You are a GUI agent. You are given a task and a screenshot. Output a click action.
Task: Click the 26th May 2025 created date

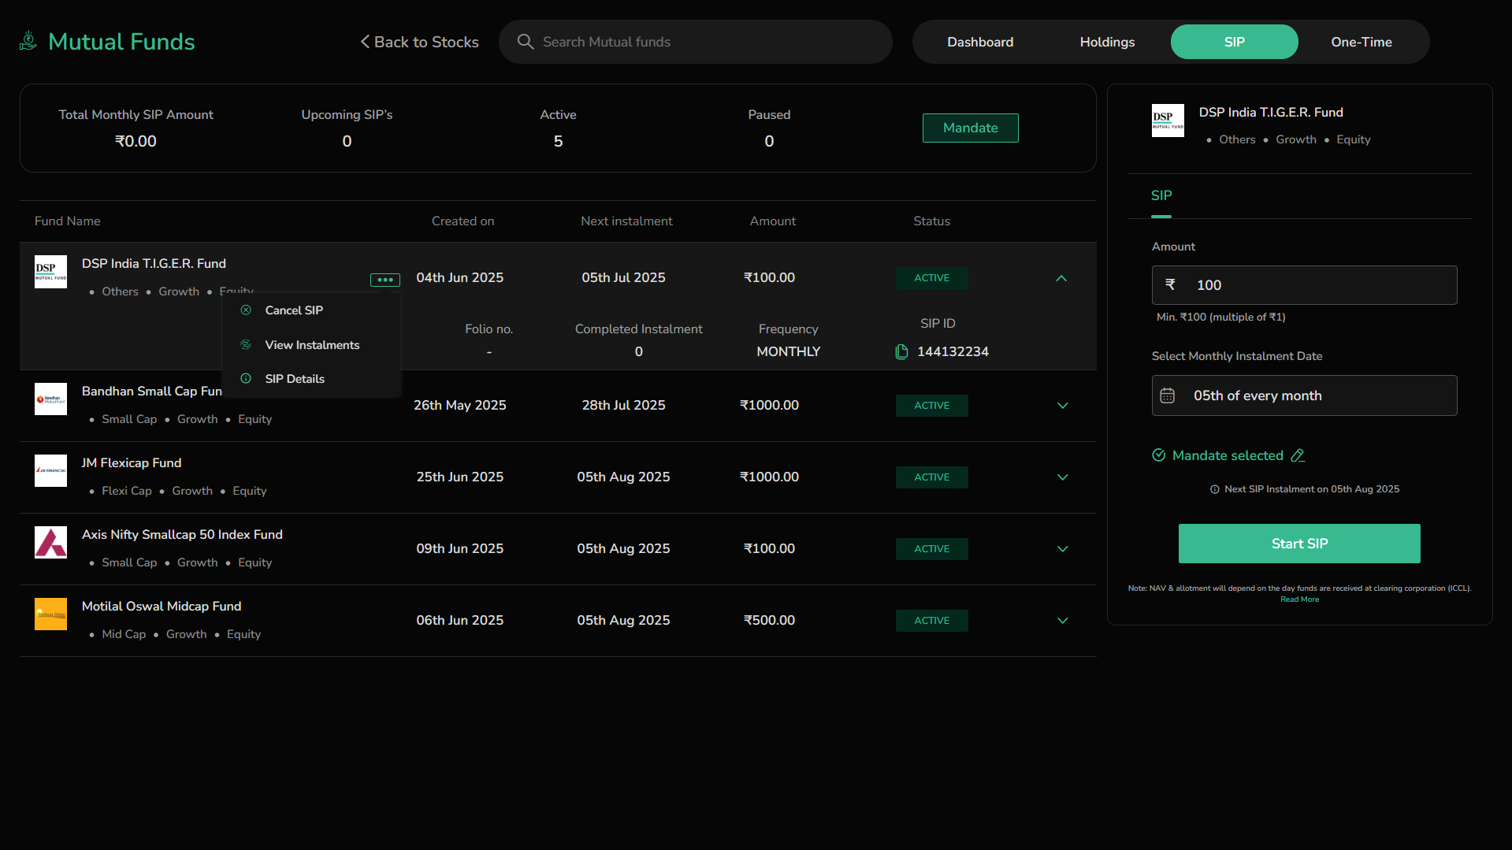tap(460, 406)
